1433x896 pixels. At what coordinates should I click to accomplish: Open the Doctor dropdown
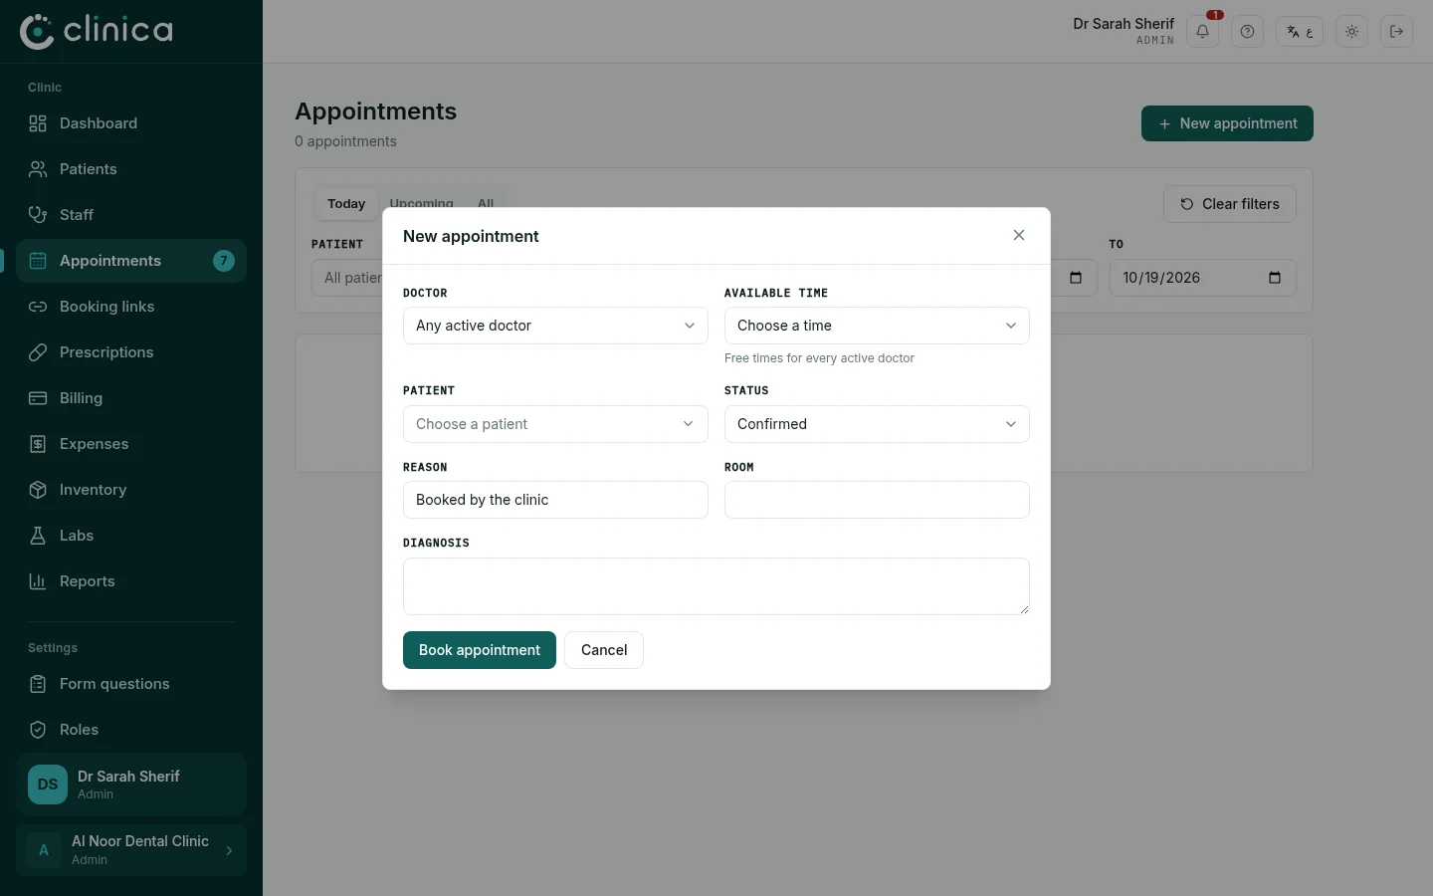555,326
